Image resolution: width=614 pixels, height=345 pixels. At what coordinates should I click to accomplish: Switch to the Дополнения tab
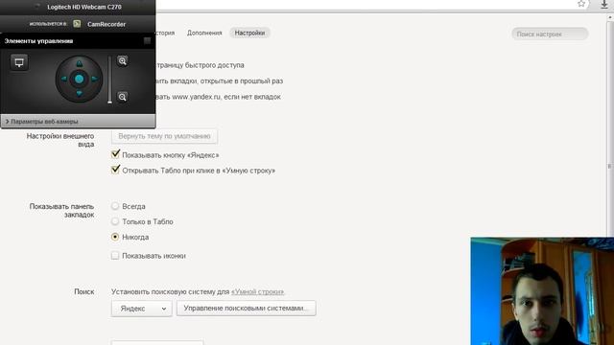204,33
